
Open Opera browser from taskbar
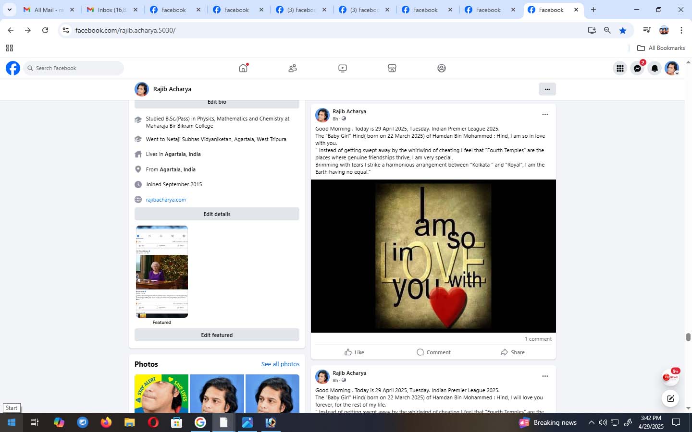153,422
